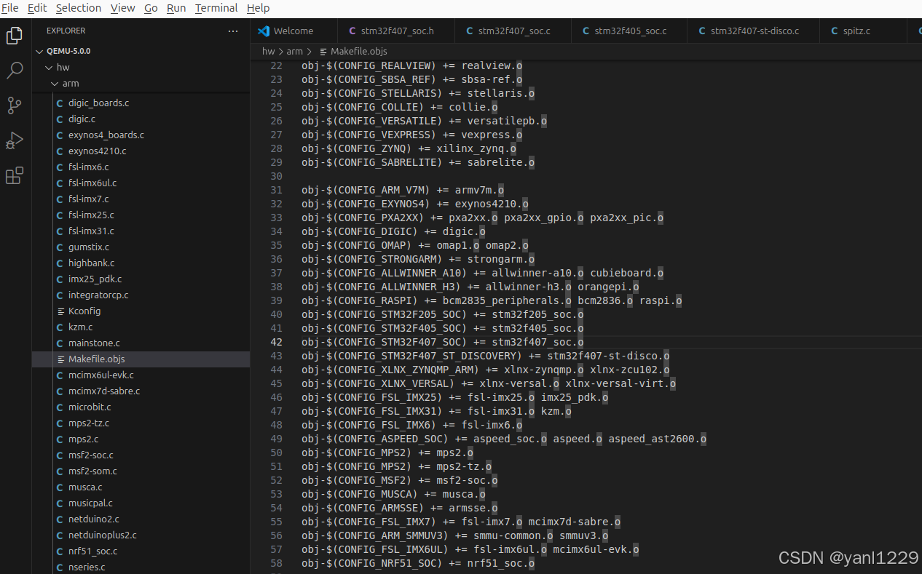Select the Source Control icon
The width and height of the screenshot is (922, 574).
coord(15,105)
